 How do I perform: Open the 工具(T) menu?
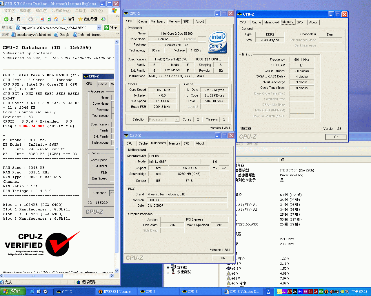pos(81,11)
